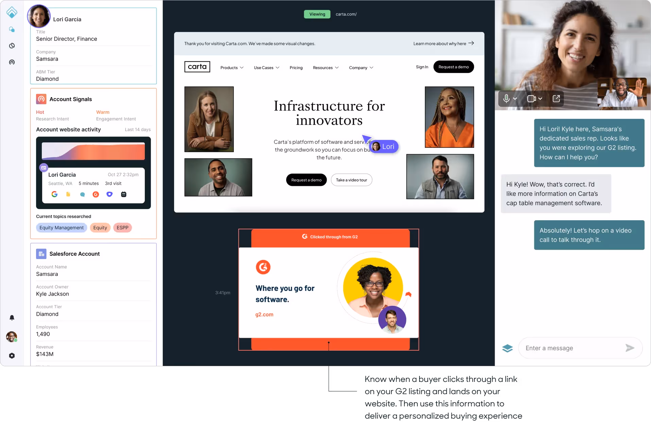The image size is (651, 422).
Task: Send the chat message arrow icon
Action: click(x=630, y=348)
